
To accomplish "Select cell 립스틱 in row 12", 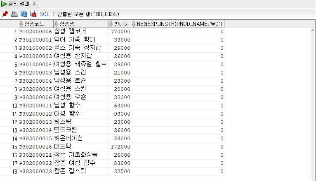I will tap(81, 122).
